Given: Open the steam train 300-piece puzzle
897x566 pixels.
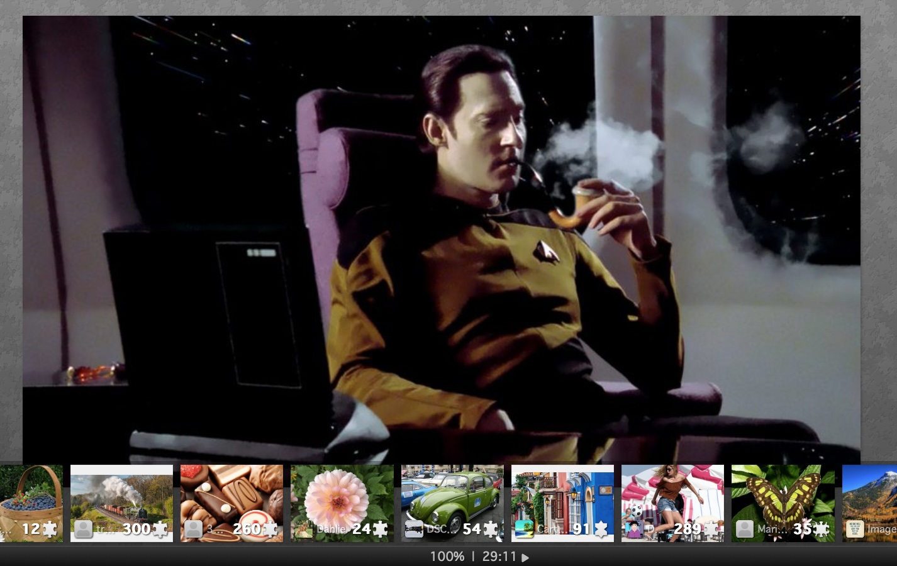Looking at the screenshot, I should click(x=121, y=503).
